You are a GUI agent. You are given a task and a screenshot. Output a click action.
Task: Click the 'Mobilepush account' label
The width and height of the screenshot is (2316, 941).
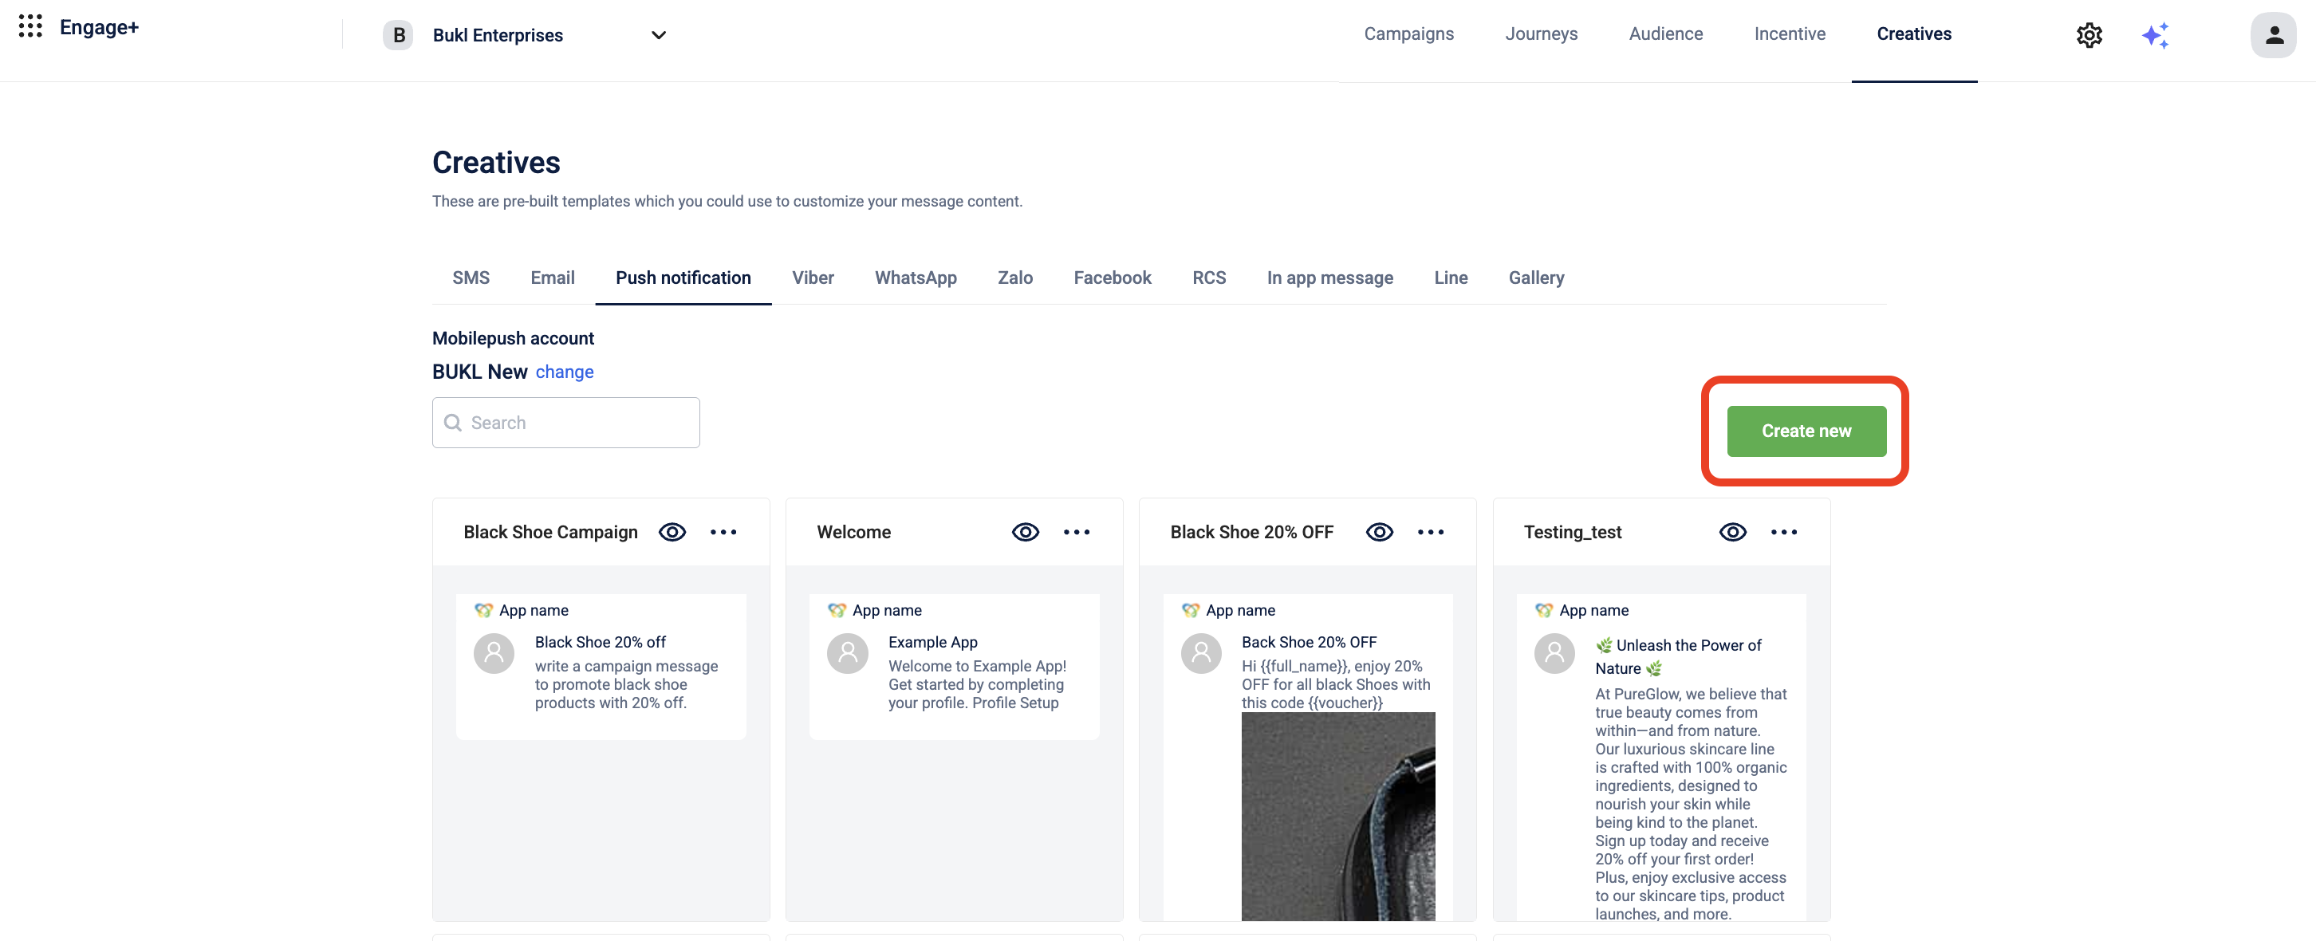tap(513, 339)
